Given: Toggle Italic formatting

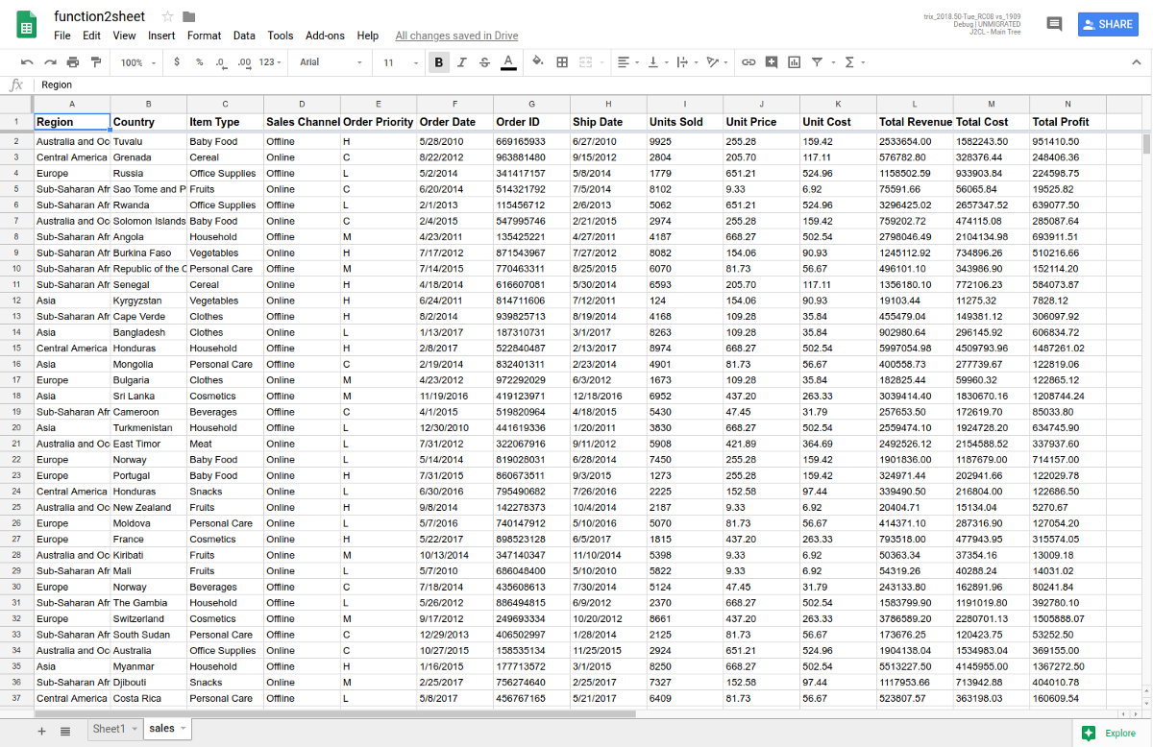Looking at the screenshot, I should point(461,62).
